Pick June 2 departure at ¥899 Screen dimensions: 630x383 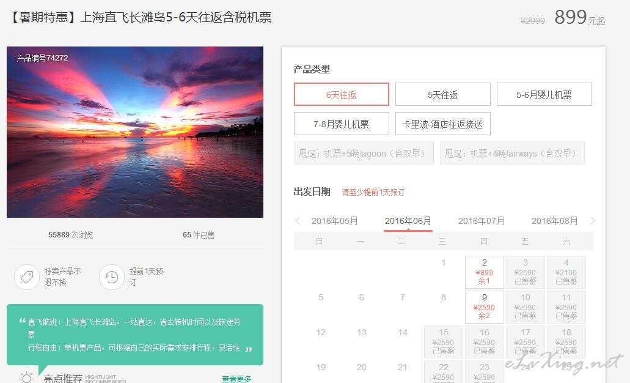485,272
